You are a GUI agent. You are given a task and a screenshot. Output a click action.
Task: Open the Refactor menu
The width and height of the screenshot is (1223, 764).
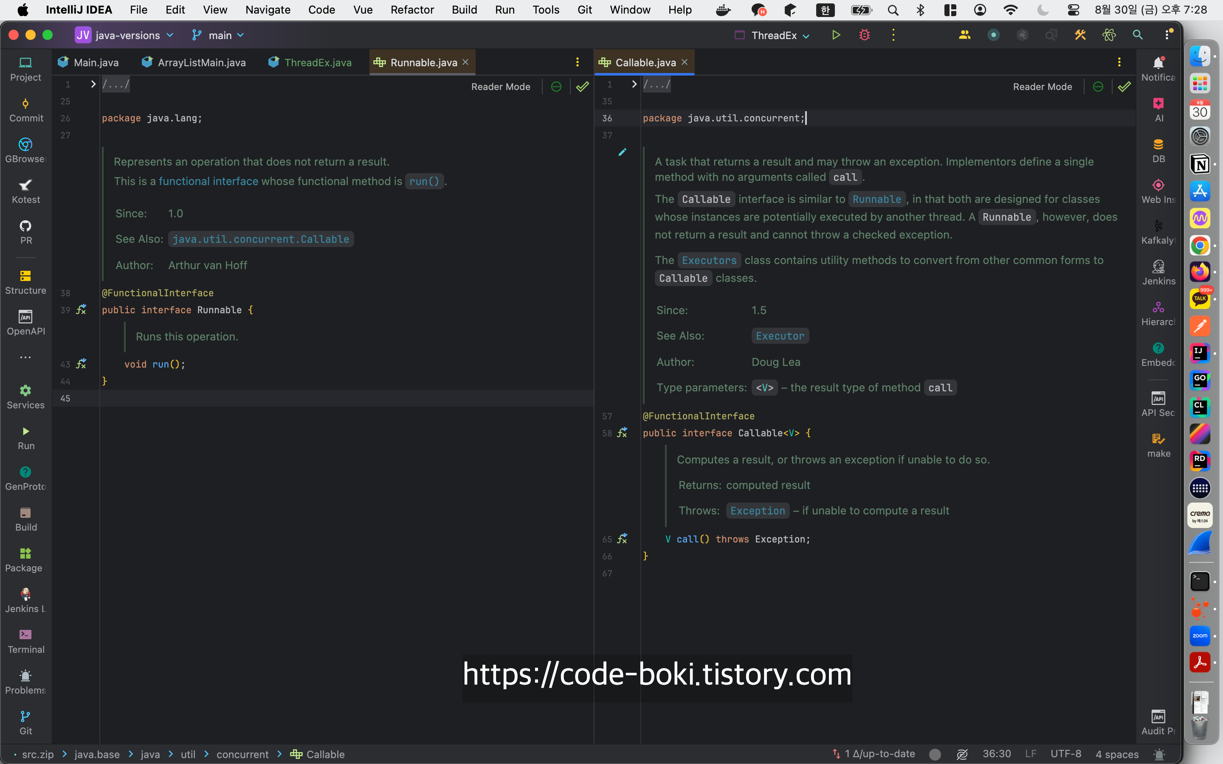tap(412, 10)
